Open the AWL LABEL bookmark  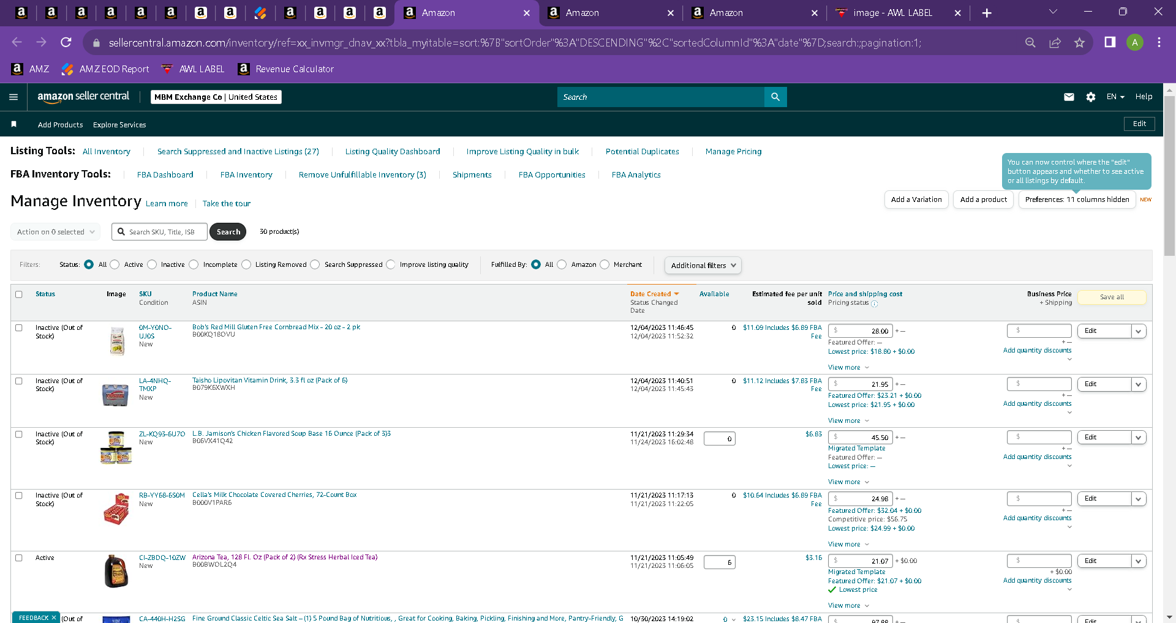click(193, 69)
